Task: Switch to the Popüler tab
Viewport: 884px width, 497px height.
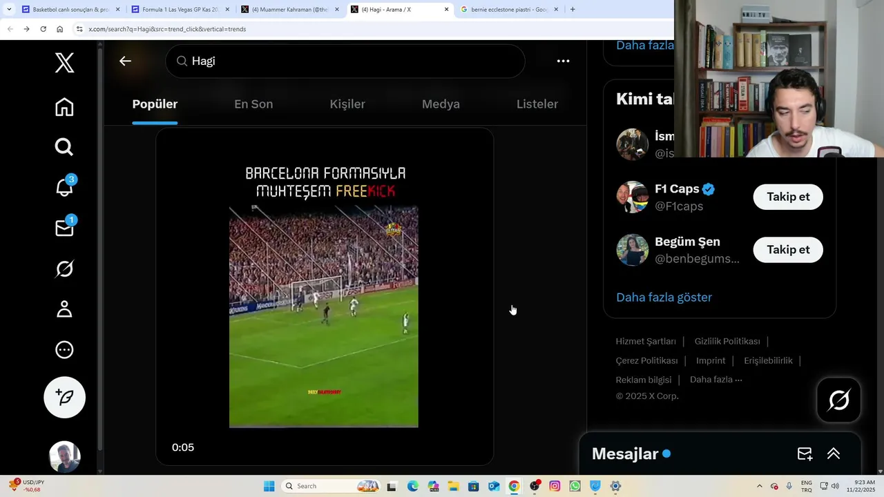Action: pos(155,104)
